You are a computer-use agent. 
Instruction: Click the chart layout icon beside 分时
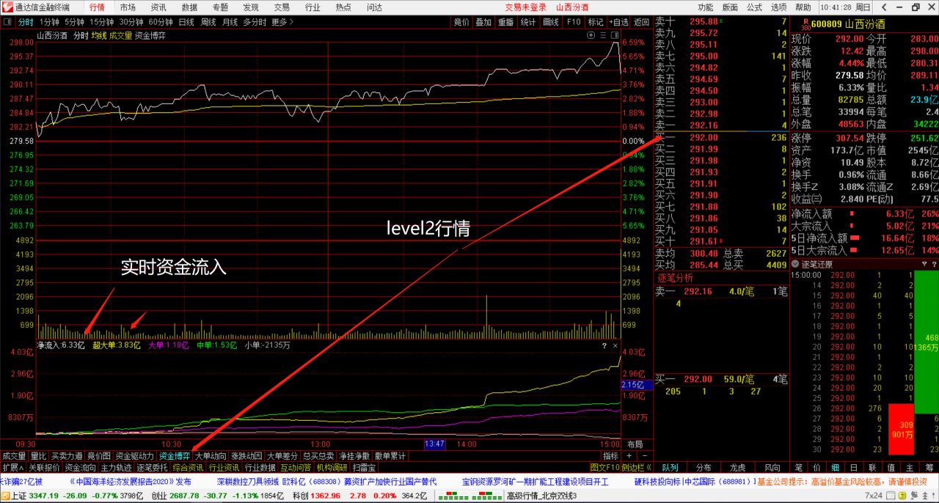pyautogui.click(x=9, y=22)
